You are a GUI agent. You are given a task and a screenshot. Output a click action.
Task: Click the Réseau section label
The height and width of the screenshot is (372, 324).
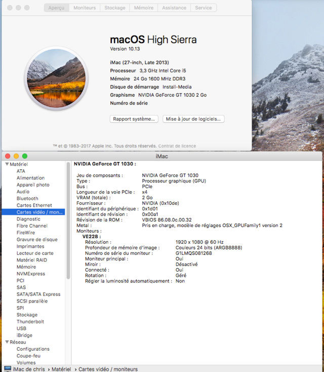(18, 342)
